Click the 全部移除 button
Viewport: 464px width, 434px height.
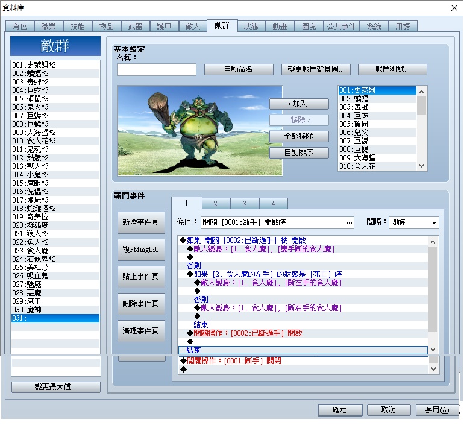(x=299, y=136)
